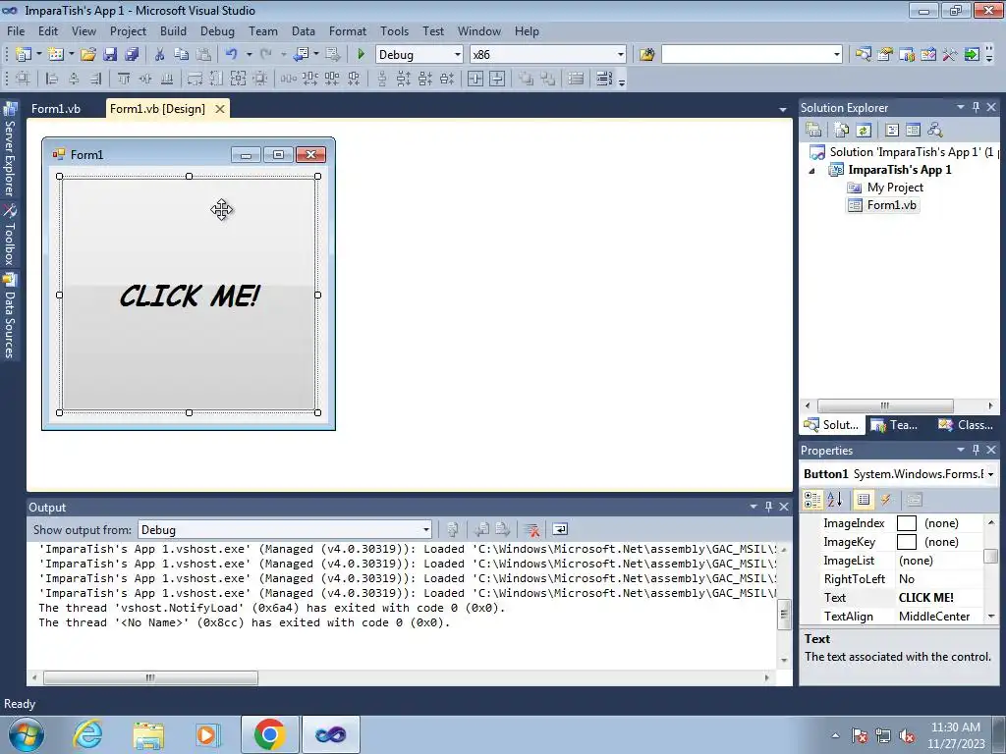Click the Align Tops layout icon

click(x=123, y=79)
